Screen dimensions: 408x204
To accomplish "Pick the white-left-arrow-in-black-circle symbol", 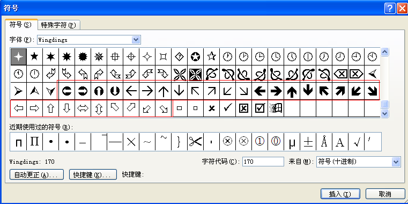I will pos(66,91).
